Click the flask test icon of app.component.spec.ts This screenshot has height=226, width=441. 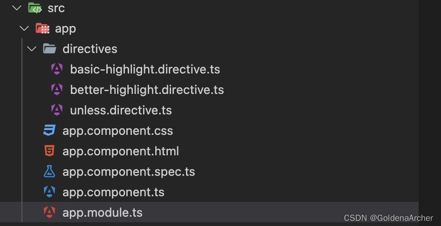[x=49, y=172]
